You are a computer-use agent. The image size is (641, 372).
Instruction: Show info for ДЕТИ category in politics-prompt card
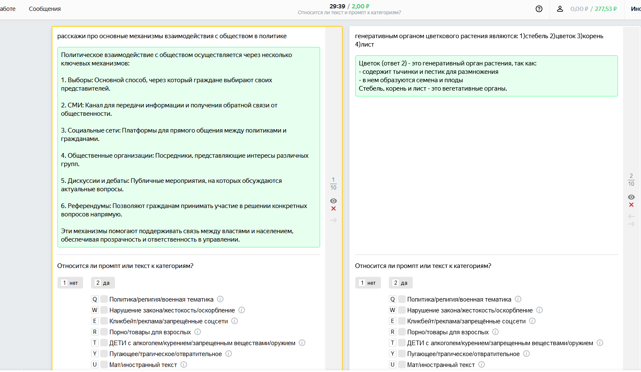(302, 343)
